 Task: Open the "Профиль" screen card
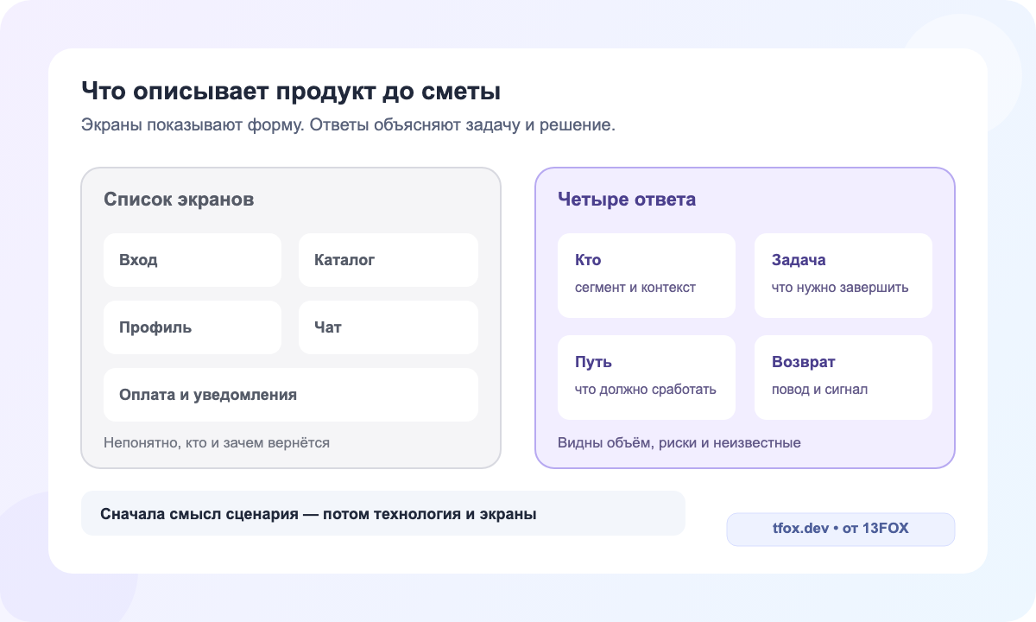(193, 327)
